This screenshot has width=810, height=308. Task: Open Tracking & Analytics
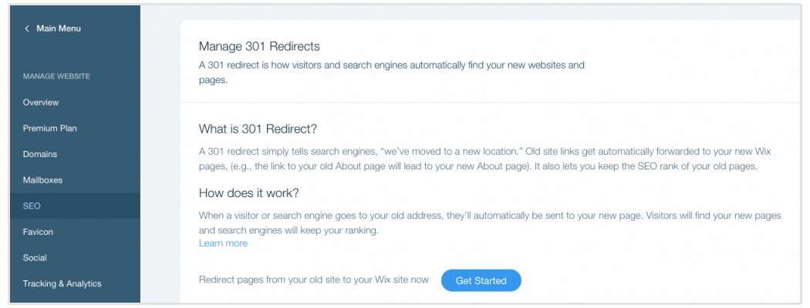coord(62,284)
